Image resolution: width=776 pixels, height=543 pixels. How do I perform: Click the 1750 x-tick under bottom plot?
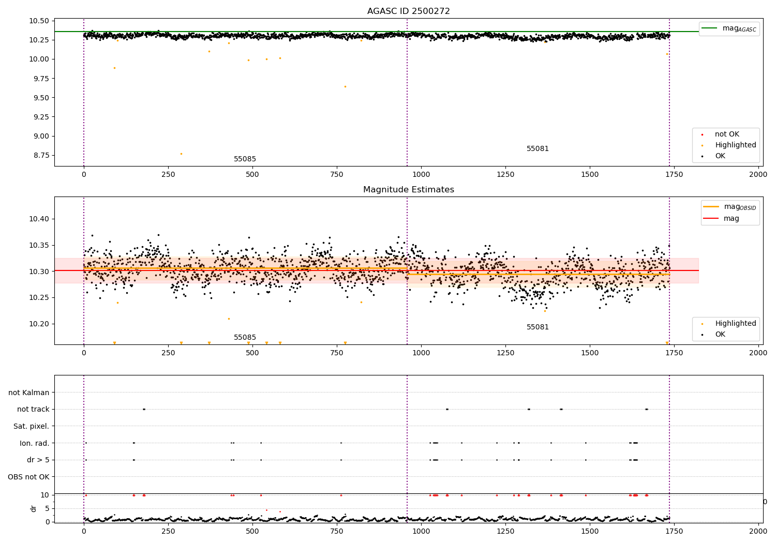(x=674, y=531)
